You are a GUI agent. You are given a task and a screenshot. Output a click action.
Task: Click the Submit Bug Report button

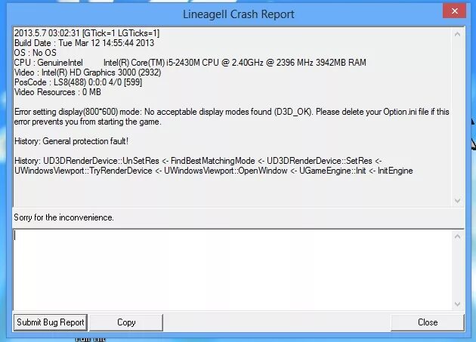51,322
